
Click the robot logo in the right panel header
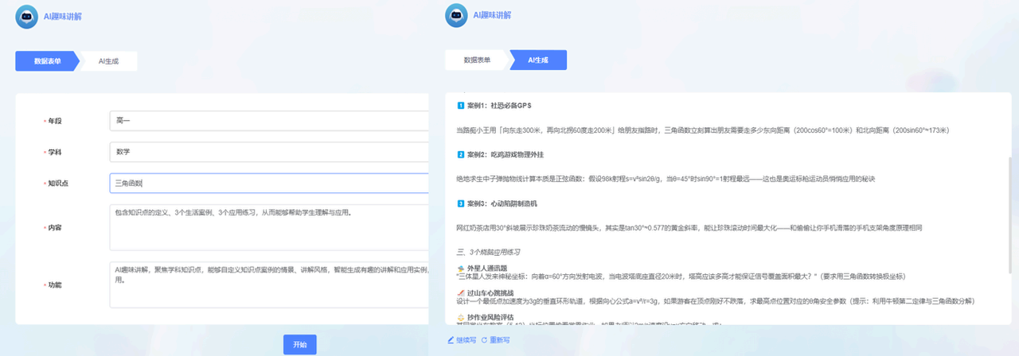456,15
